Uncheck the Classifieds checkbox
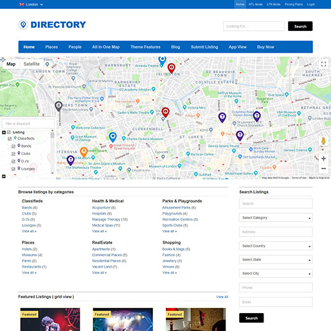Screen dimensions: 331x331 click(10, 139)
